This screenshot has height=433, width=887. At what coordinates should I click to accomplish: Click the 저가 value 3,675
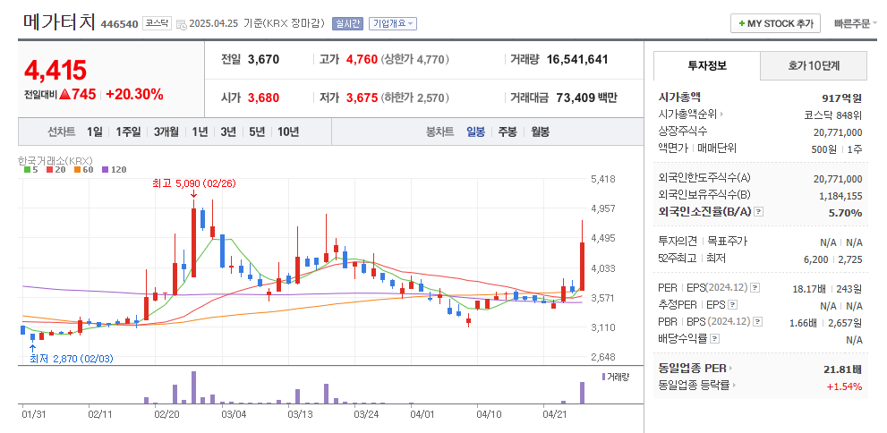pos(362,98)
